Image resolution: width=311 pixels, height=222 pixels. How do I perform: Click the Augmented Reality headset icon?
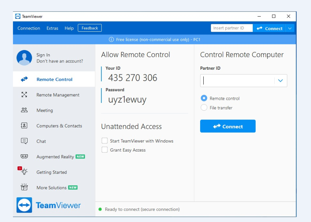tap(24, 156)
